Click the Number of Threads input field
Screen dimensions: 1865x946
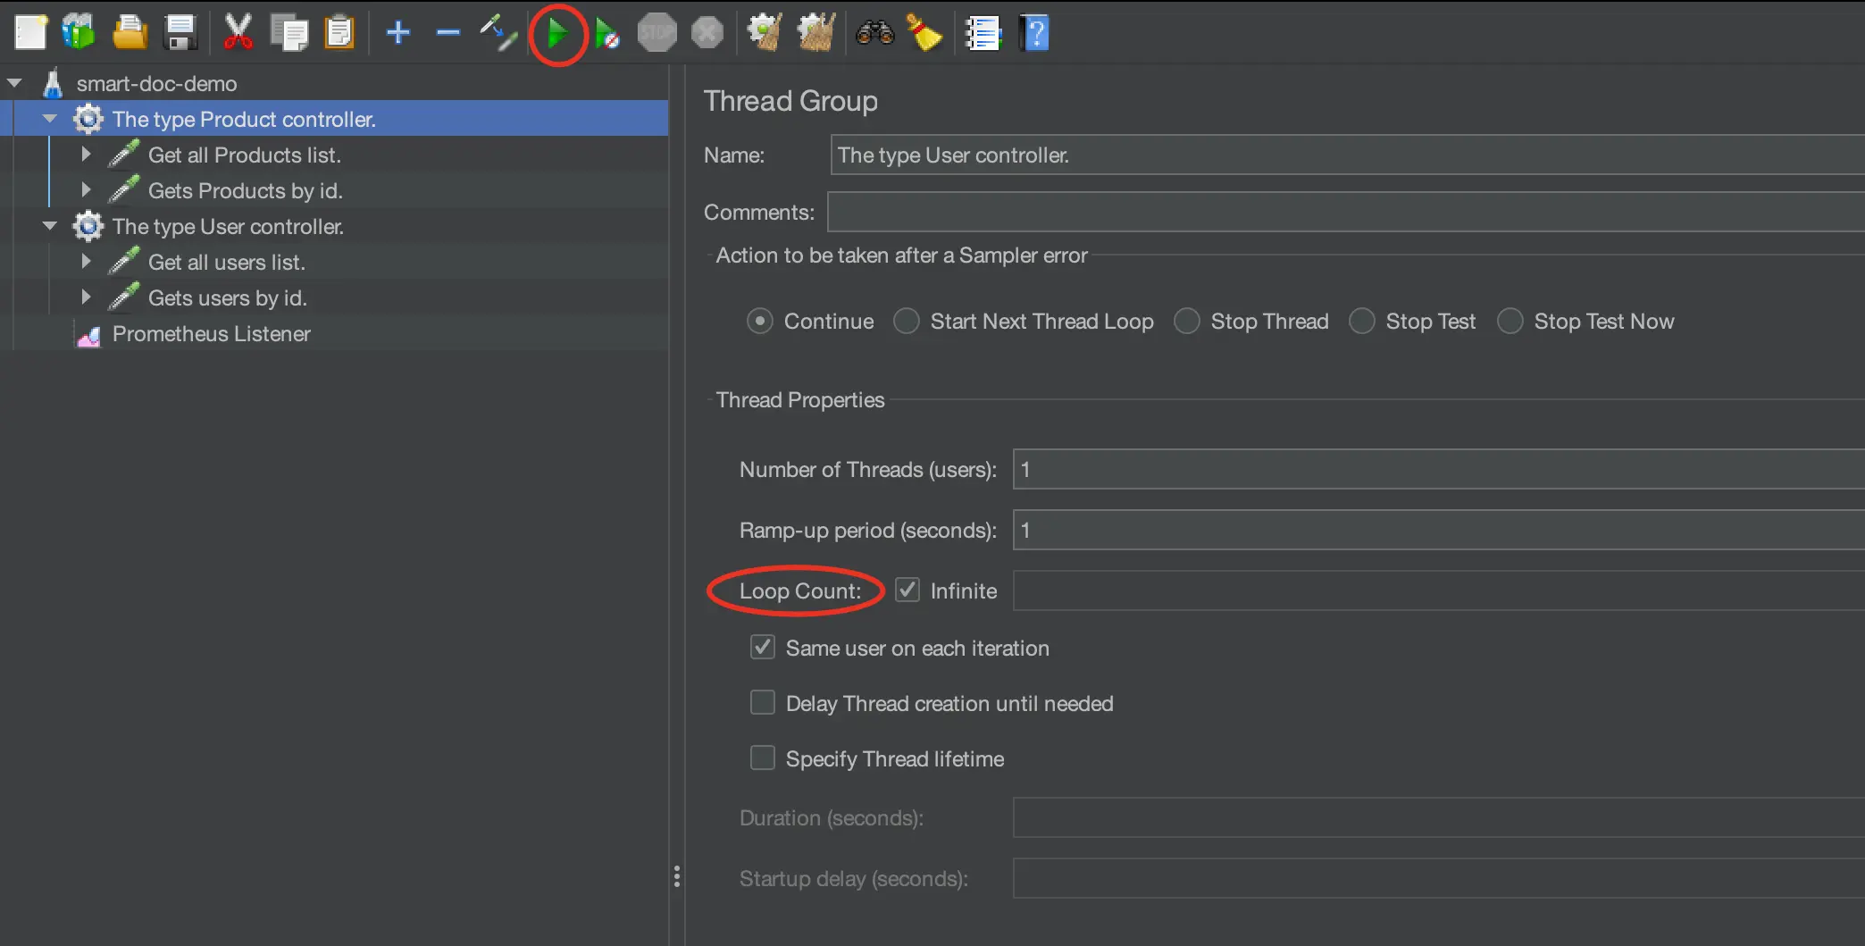click(x=1429, y=470)
